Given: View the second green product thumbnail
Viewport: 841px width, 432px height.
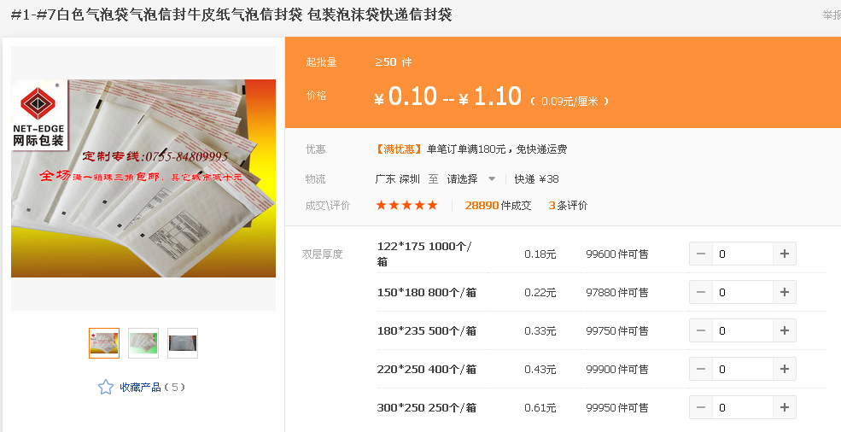Looking at the screenshot, I should 143,343.
